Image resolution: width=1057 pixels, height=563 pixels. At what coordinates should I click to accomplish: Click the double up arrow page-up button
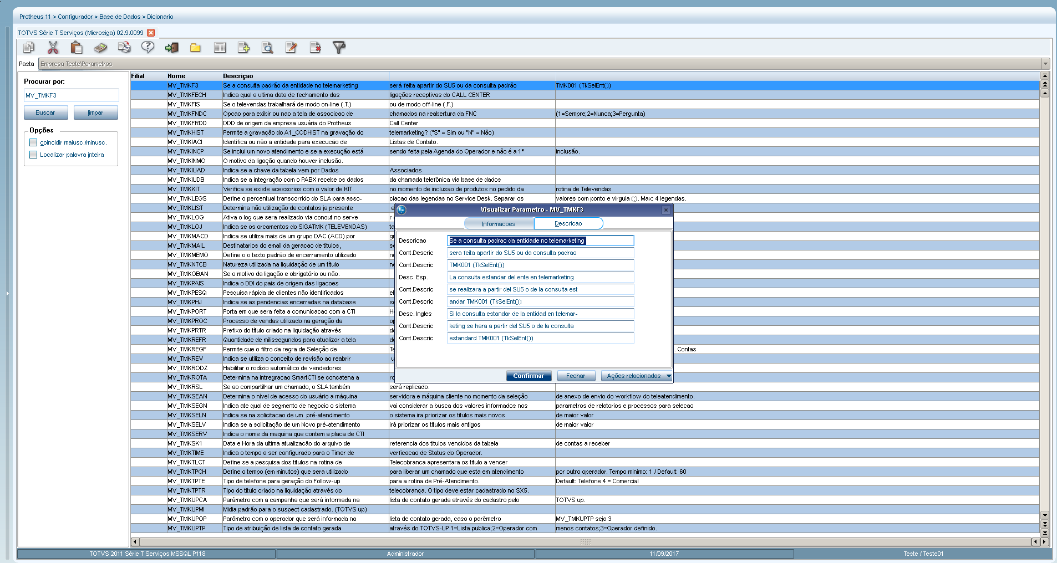tap(1045, 85)
